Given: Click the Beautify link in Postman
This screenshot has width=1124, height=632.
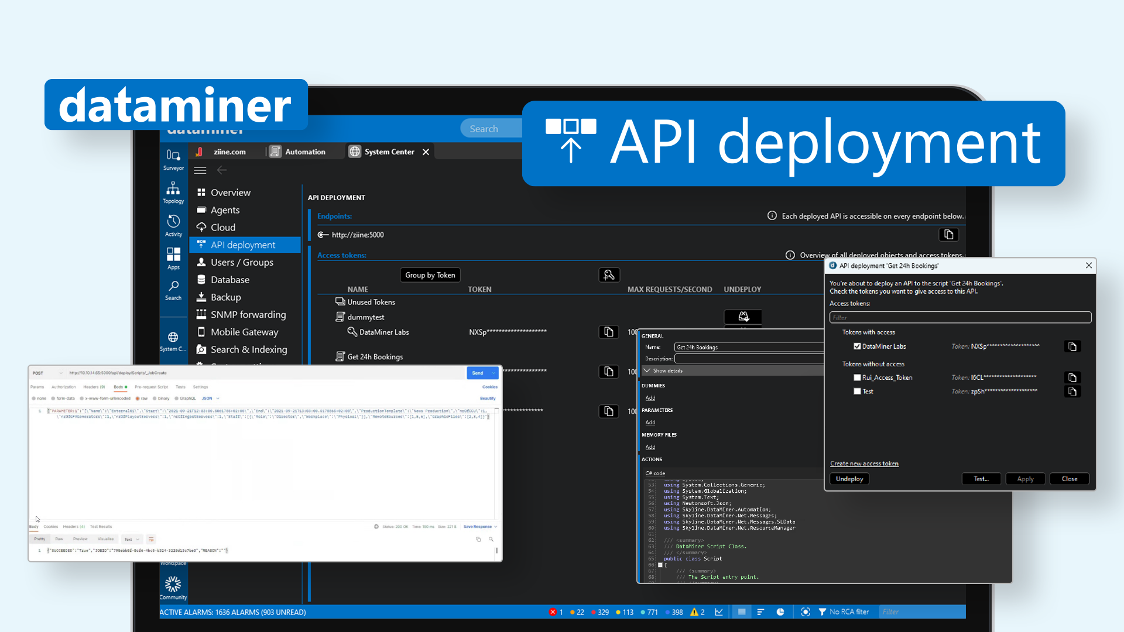Looking at the screenshot, I should [x=488, y=399].
